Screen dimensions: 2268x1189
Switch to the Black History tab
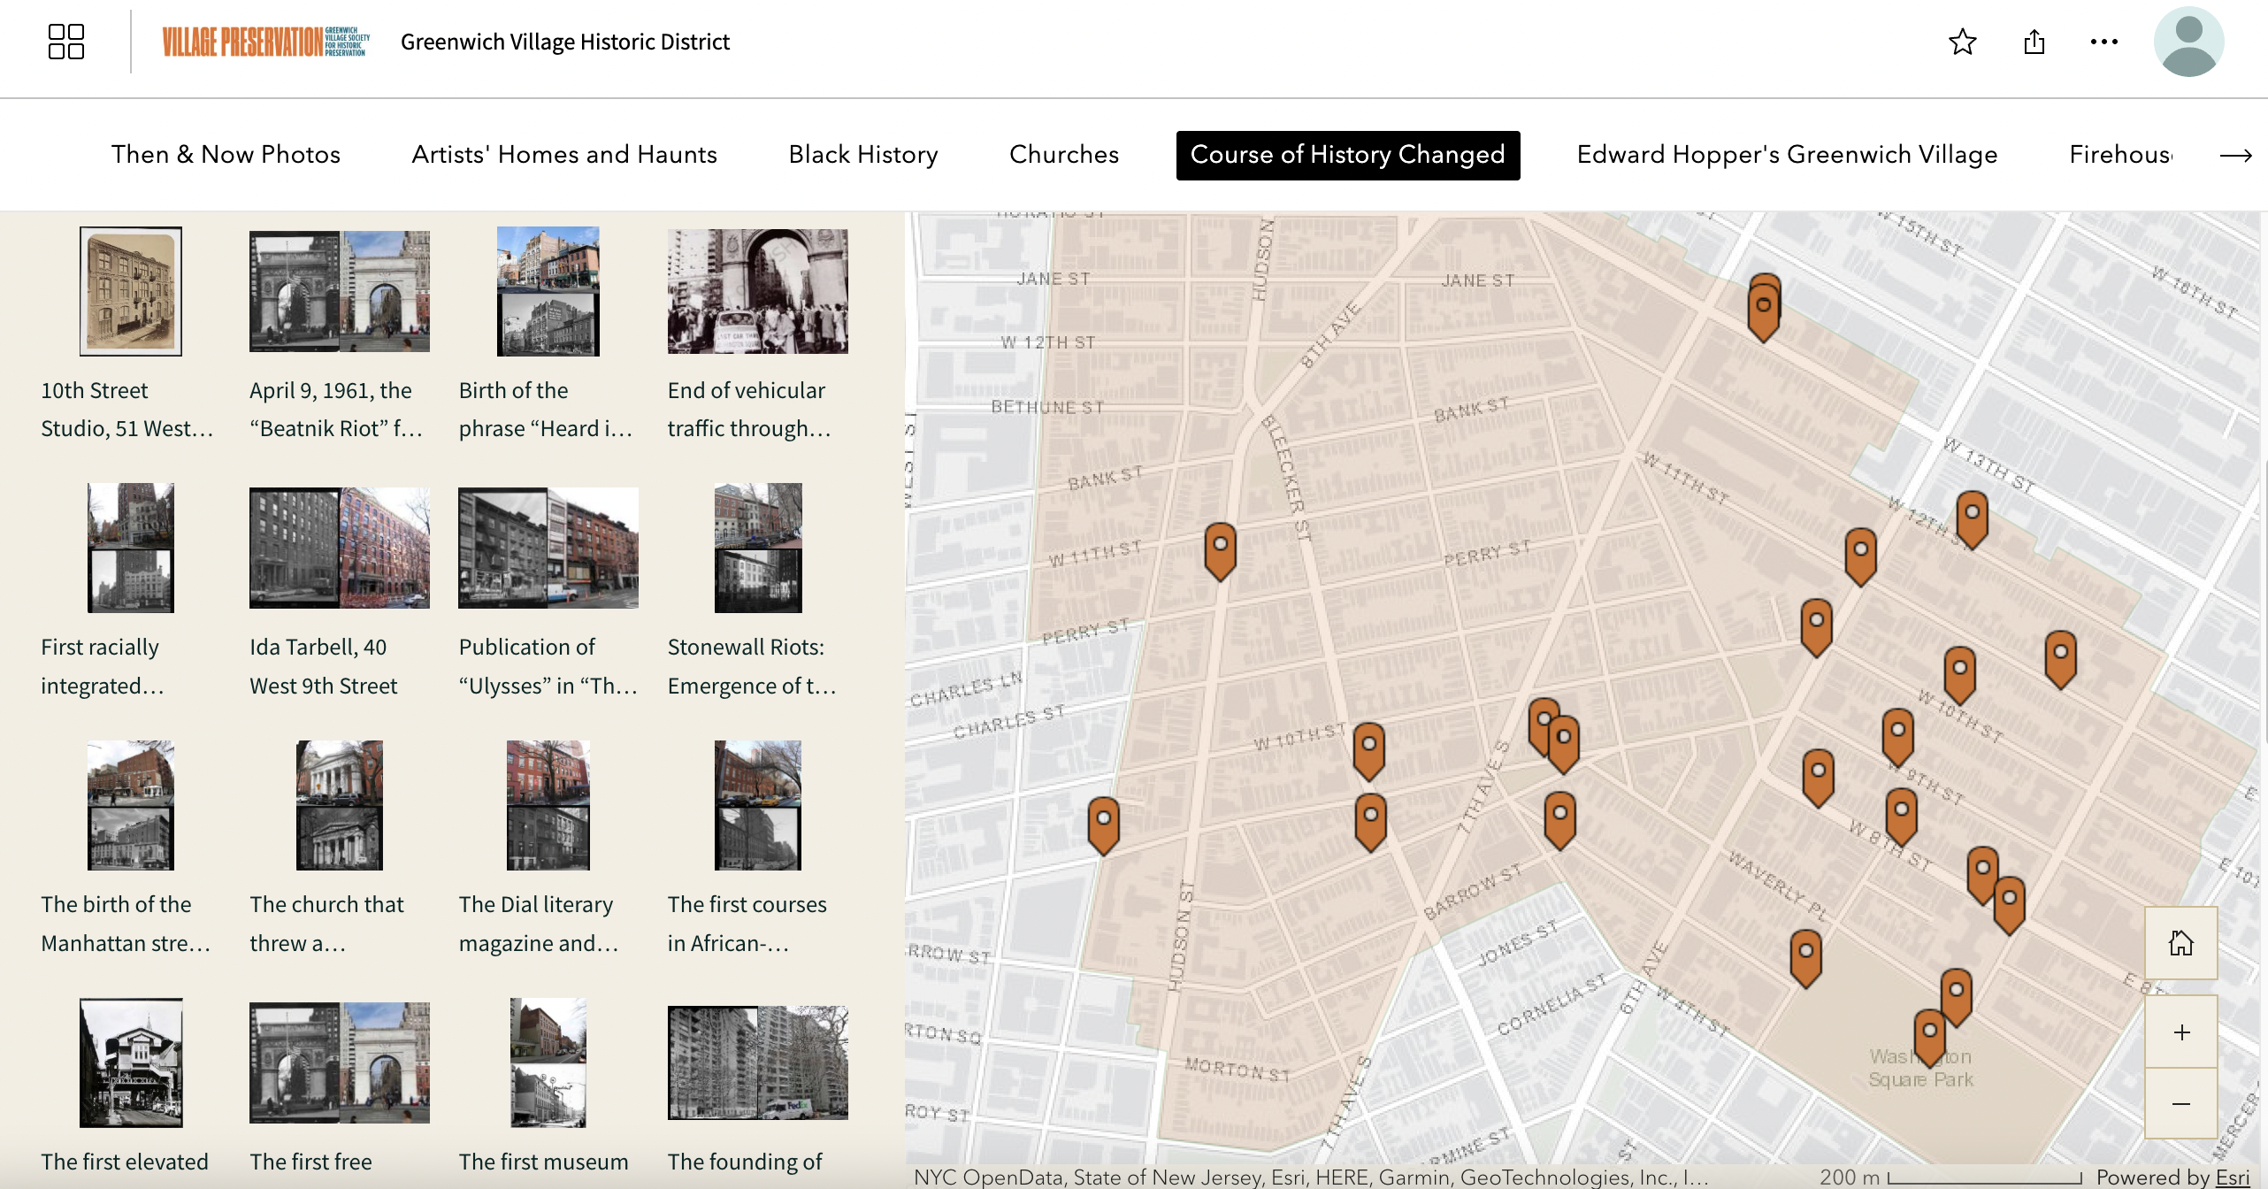point(862,155)
